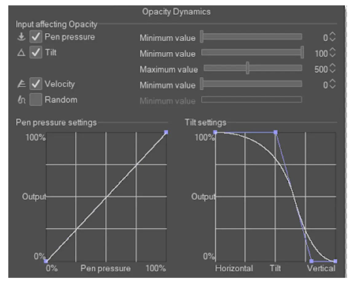Click the Pen pressure minimum value slider
The width and height of the screenshot is (354, 282).
coord(251,37)
